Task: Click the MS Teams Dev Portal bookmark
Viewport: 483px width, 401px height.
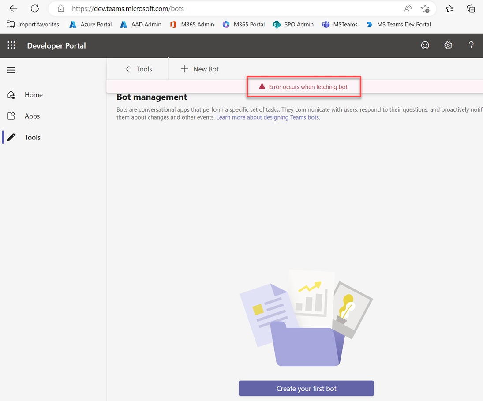Action: coord(404,24)
